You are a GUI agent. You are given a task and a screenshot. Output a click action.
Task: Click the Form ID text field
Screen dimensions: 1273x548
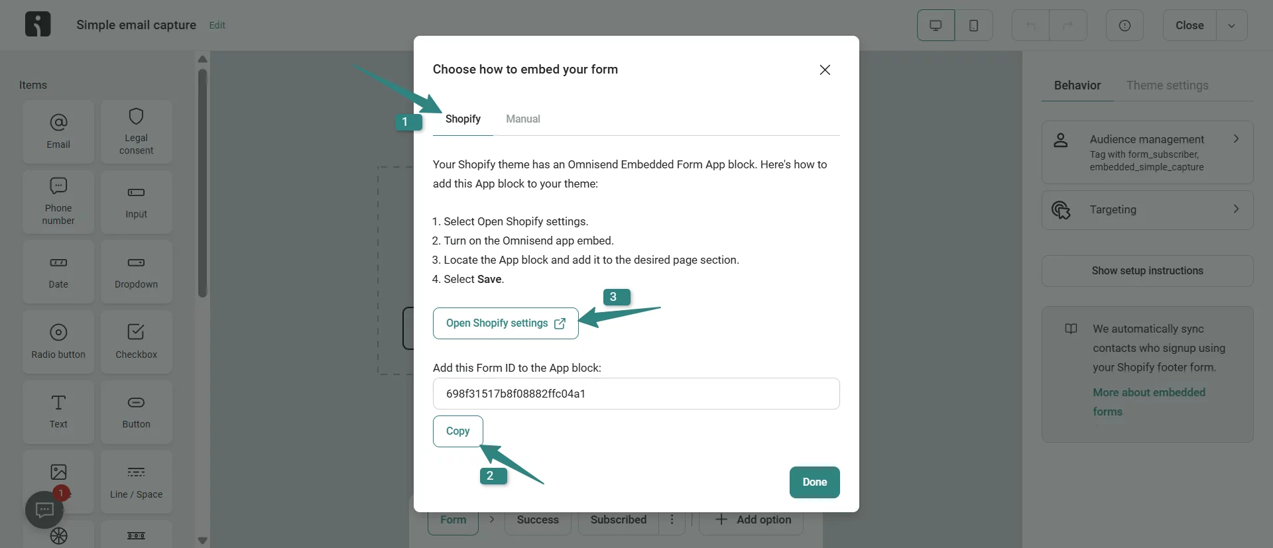(x=635, y=394)
